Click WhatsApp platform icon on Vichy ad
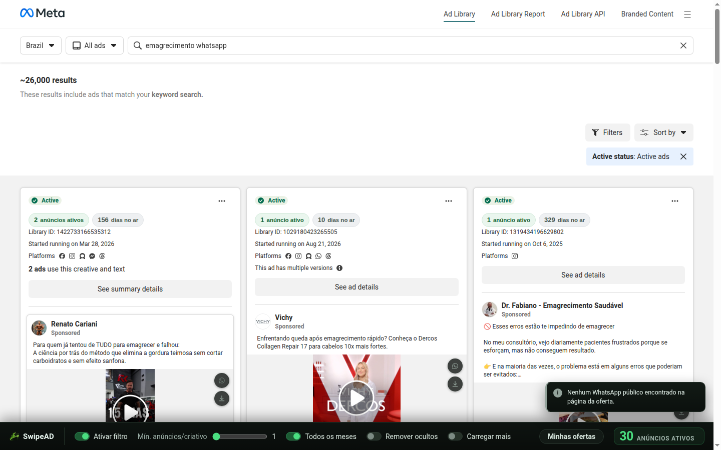Screen dimensions: 721x450 (x=318, y=256)
